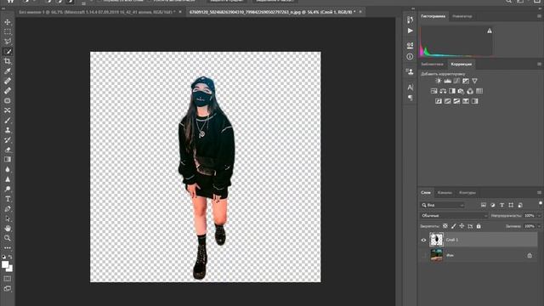Add a Channel Mixer adjustment

pyautogui.click(x=470, y=91)
